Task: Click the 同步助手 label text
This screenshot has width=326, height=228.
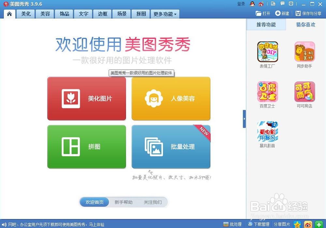Action: pyautogui.click(x=304, y=66)
